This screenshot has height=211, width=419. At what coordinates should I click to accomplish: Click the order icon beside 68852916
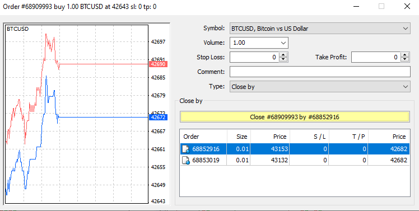186,149
